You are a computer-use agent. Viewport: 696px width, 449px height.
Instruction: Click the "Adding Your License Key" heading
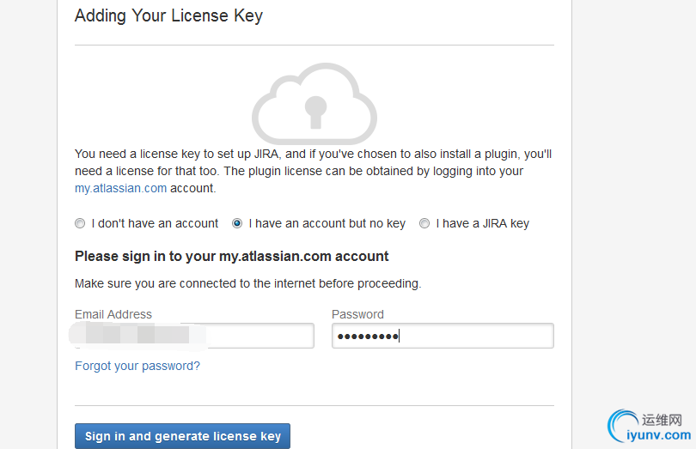coord(168,16)
